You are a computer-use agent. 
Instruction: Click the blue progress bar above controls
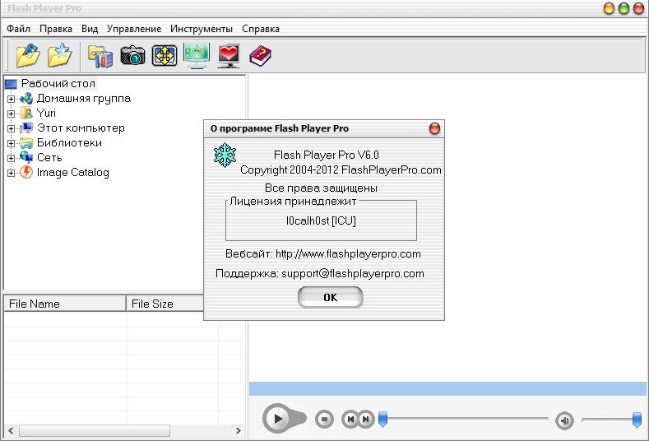pos(447,389)
